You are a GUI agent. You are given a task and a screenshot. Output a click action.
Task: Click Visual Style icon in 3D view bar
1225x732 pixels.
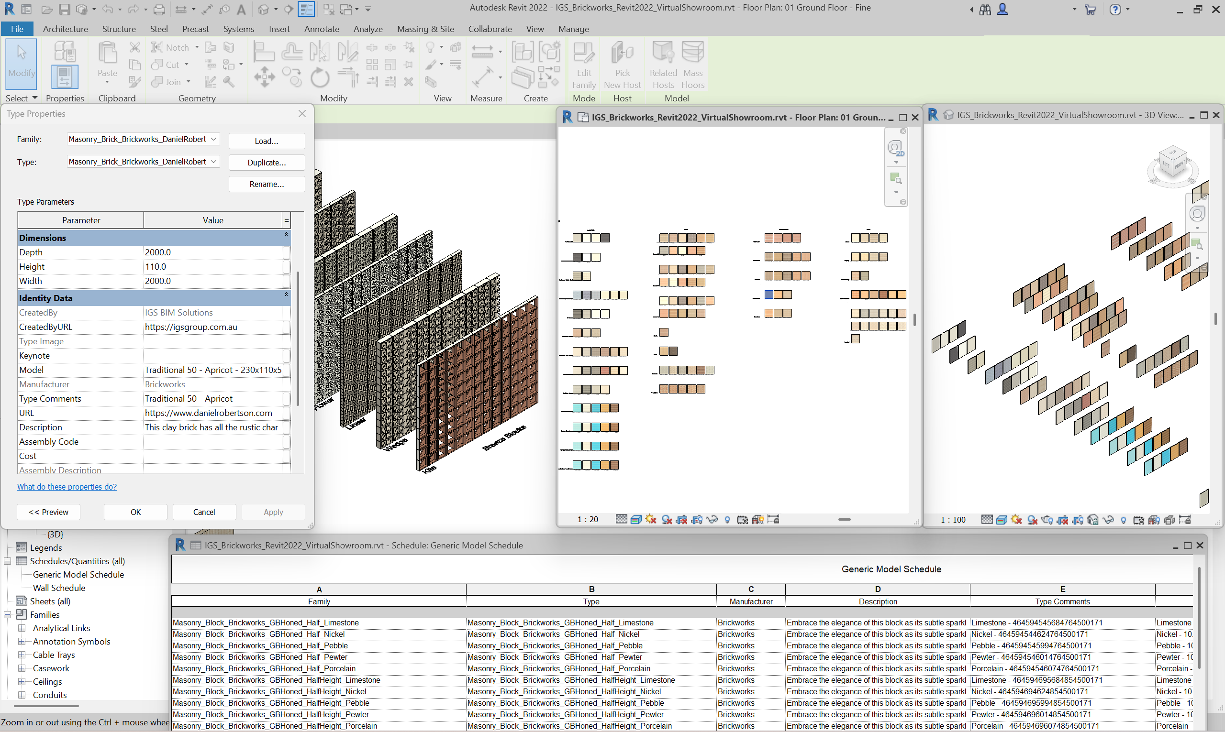click(1002, 520)
